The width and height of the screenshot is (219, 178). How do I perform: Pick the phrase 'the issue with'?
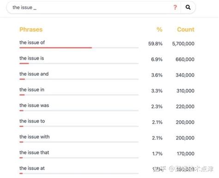35,137
